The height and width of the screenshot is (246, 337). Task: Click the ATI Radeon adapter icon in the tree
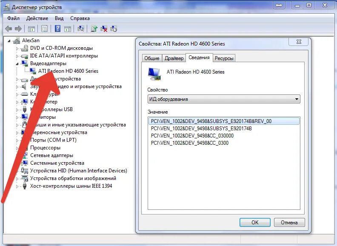tap(33, 71)
